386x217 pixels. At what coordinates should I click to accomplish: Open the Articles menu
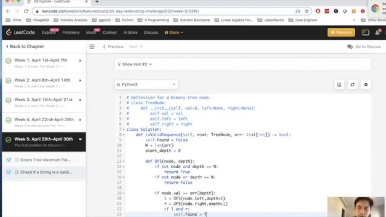130,33
